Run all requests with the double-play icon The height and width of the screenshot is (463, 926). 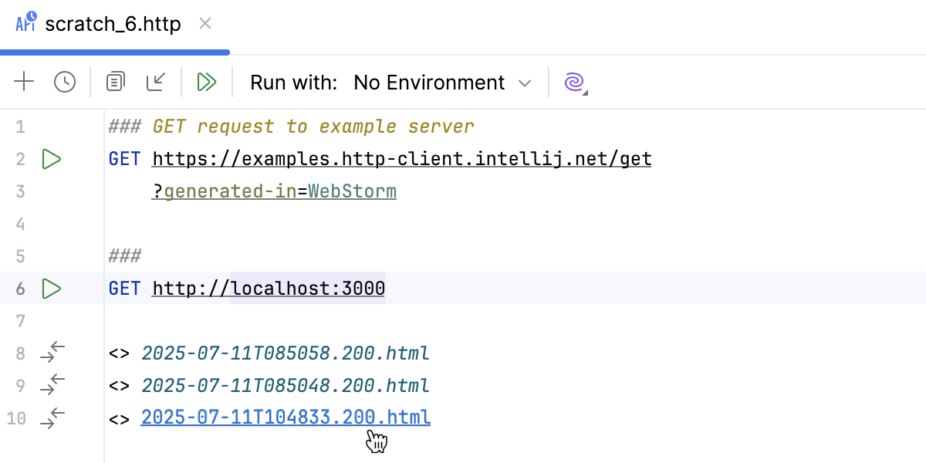tap(207, 82)
